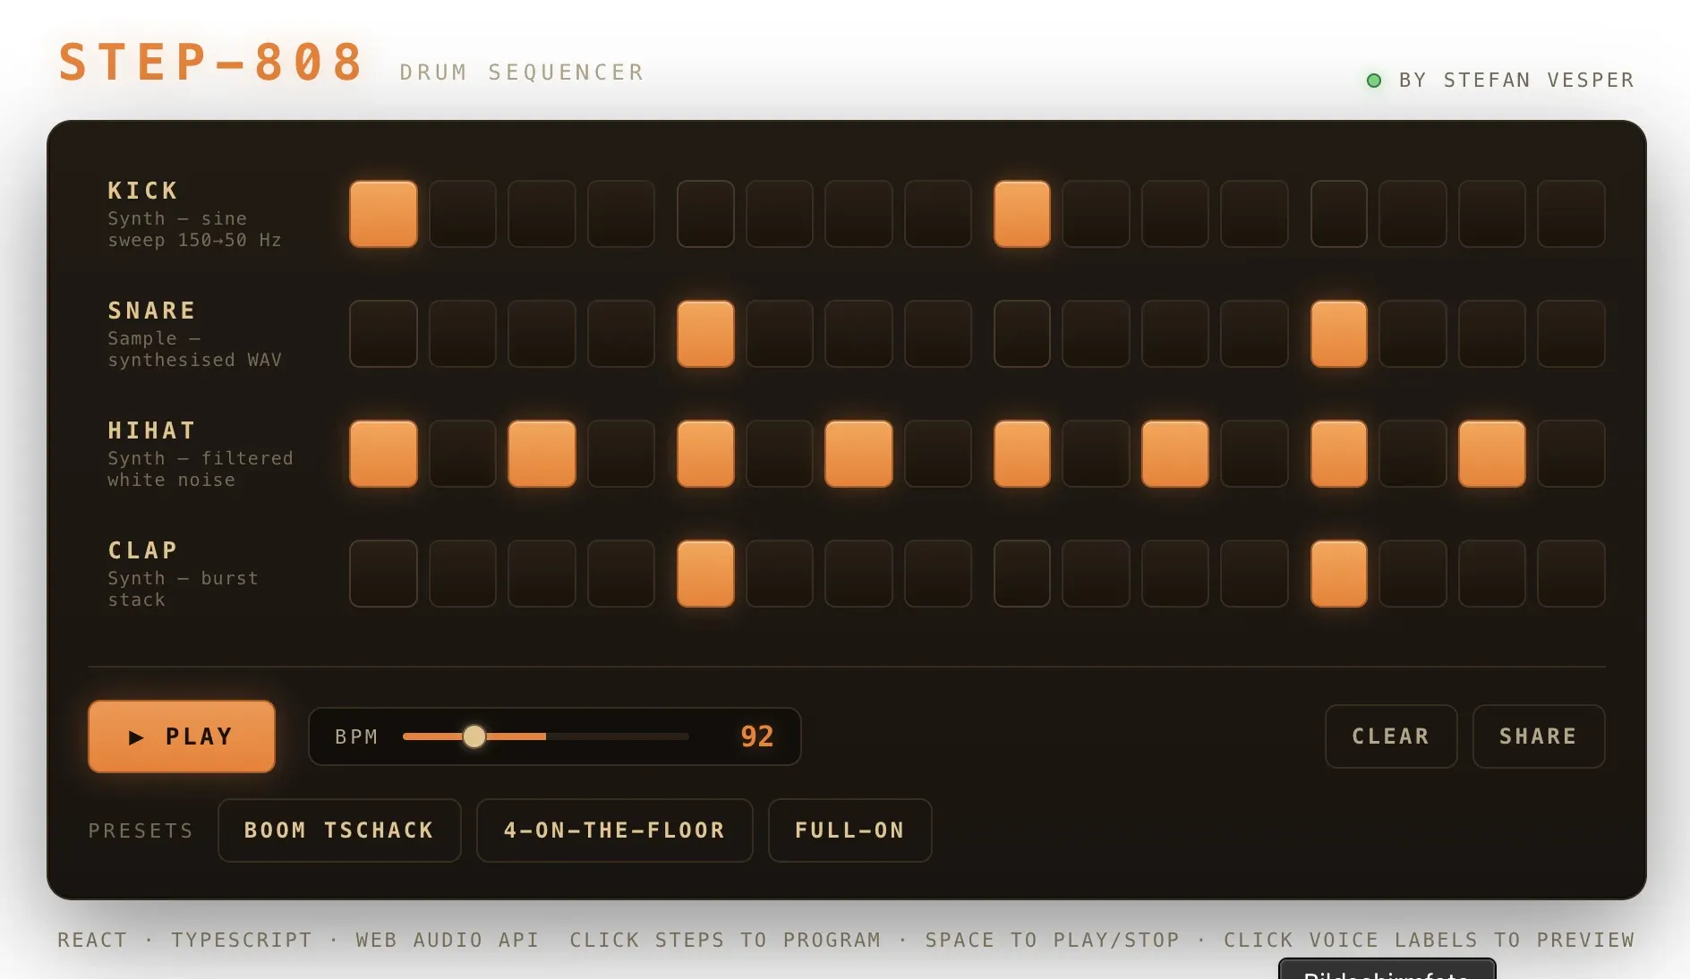Turn off Hihat step 1
Image resolution: width=1690 pixels, height=979 pixels.
383,454
